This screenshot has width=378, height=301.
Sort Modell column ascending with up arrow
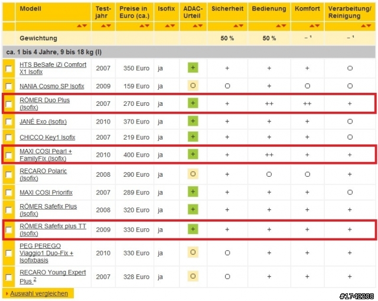(79, 25)
